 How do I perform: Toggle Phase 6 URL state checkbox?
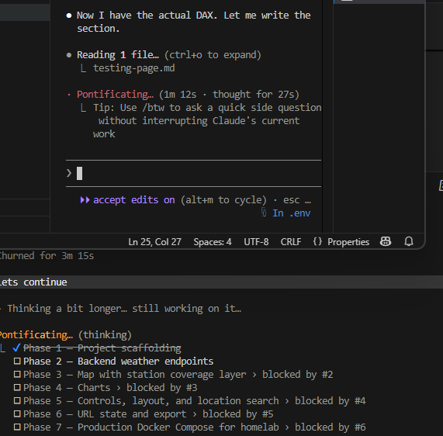tap(17, 414)
